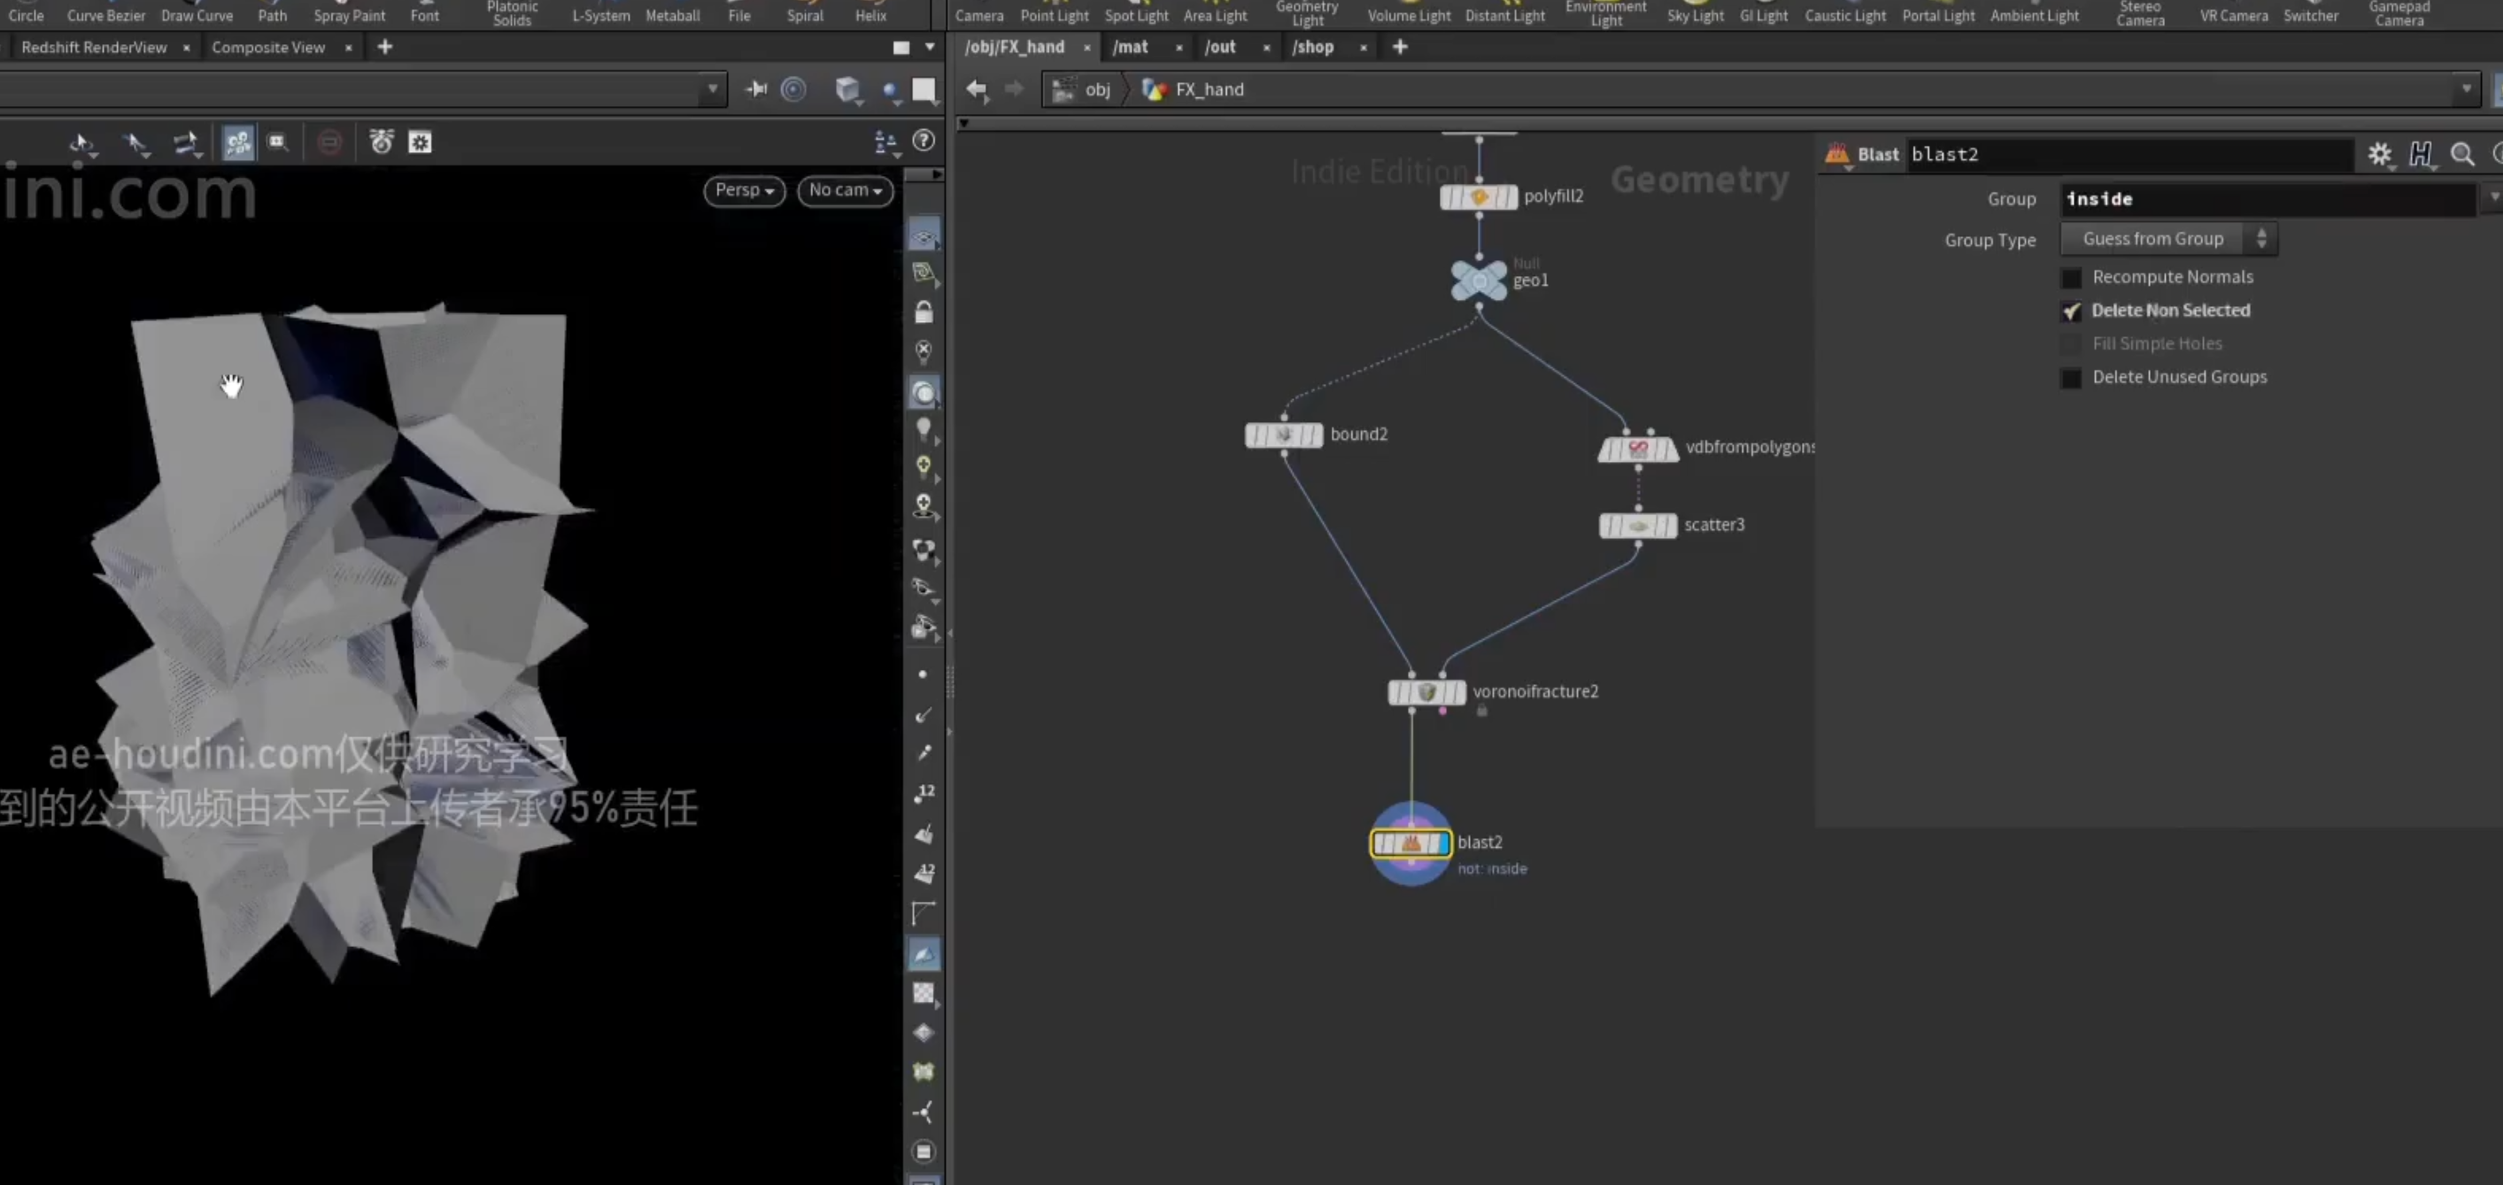
Task: Click the lock icon in viewport sidebar
Action: coord(923,312)
